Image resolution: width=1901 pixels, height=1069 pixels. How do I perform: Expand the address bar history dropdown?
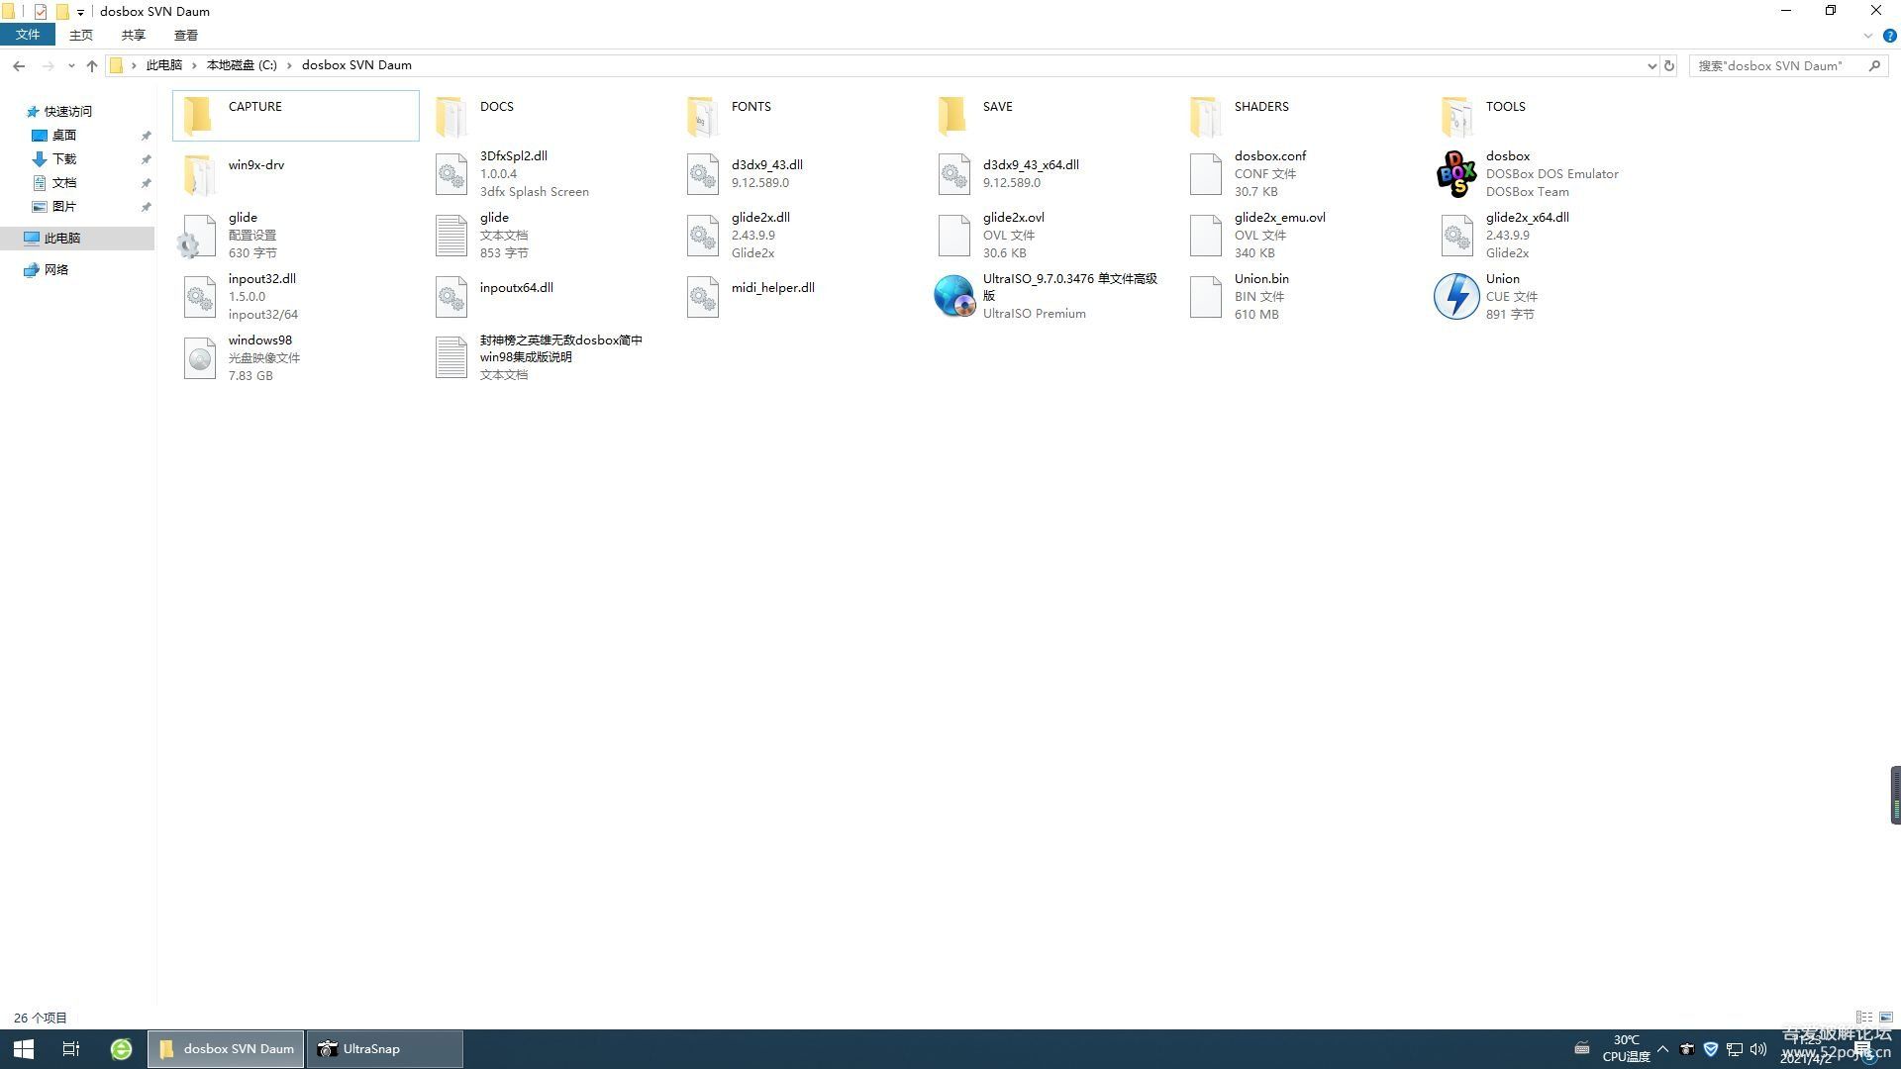[x=1651, y=65]
